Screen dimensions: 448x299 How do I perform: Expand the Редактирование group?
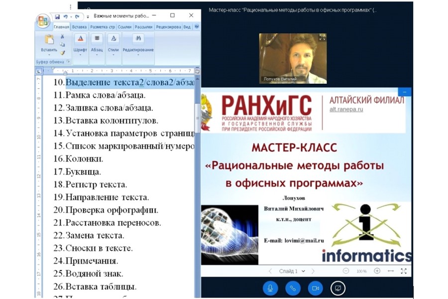click(138, 48)
